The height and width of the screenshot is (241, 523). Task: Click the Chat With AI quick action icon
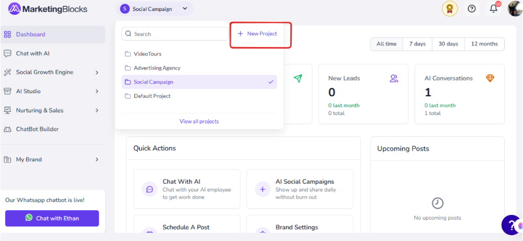coord(150,189)
